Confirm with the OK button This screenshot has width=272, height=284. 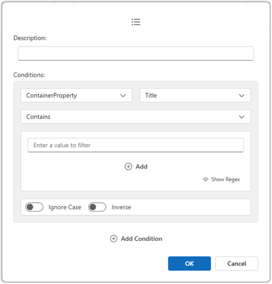click(189, 264)
